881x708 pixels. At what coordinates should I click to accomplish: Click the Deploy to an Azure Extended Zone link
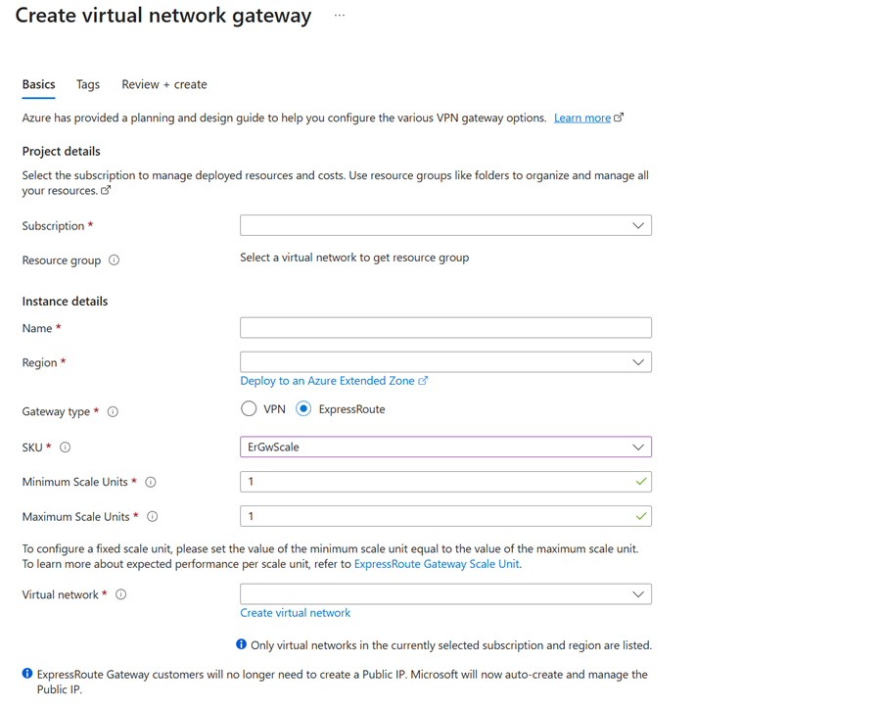331,380
